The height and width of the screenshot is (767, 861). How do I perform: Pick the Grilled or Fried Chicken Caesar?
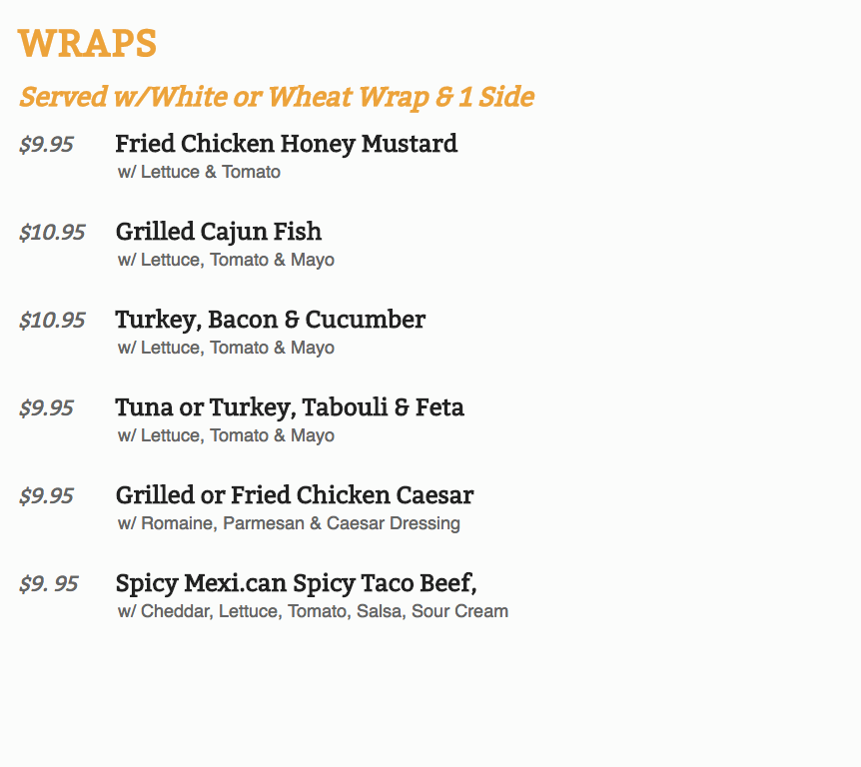[294, 495]
